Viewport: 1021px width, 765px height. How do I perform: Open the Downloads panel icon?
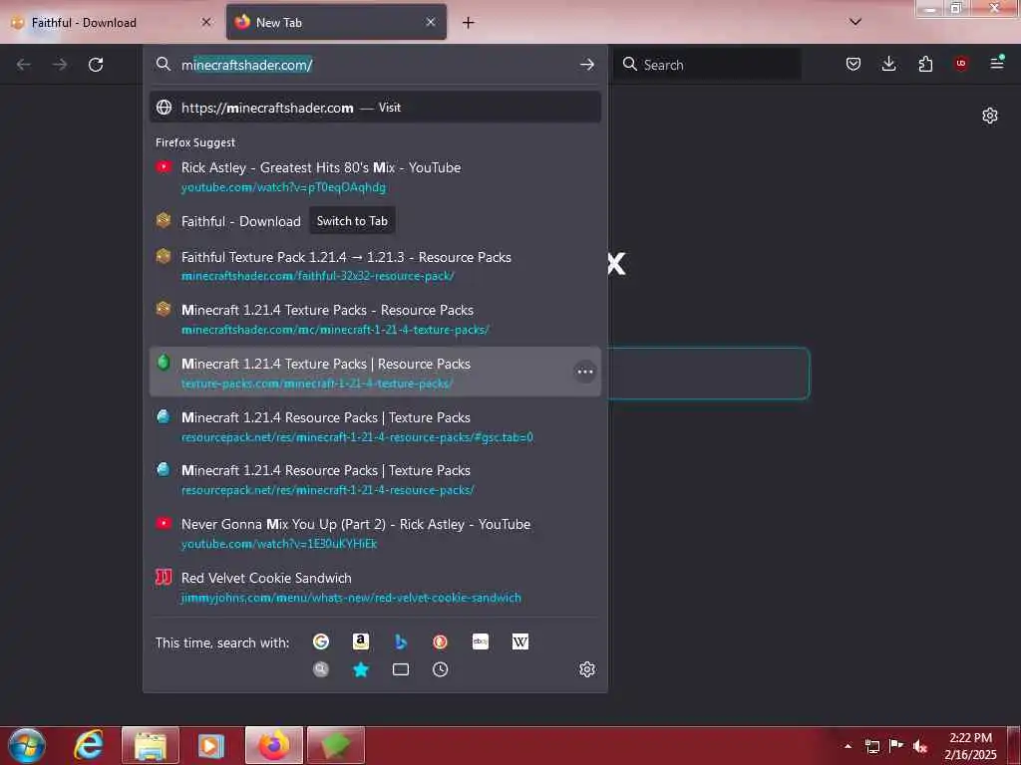[x=888, y=64]
